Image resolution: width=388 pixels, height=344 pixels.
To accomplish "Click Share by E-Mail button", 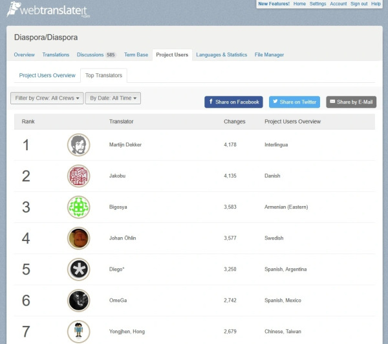I will click(x=351, y=102).
